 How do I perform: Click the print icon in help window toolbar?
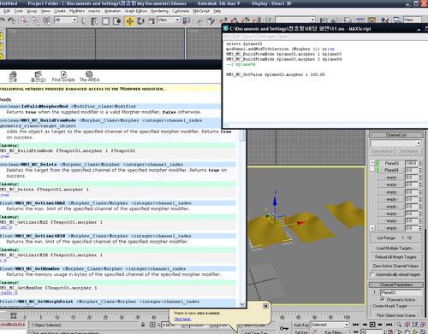pos(13,77)
